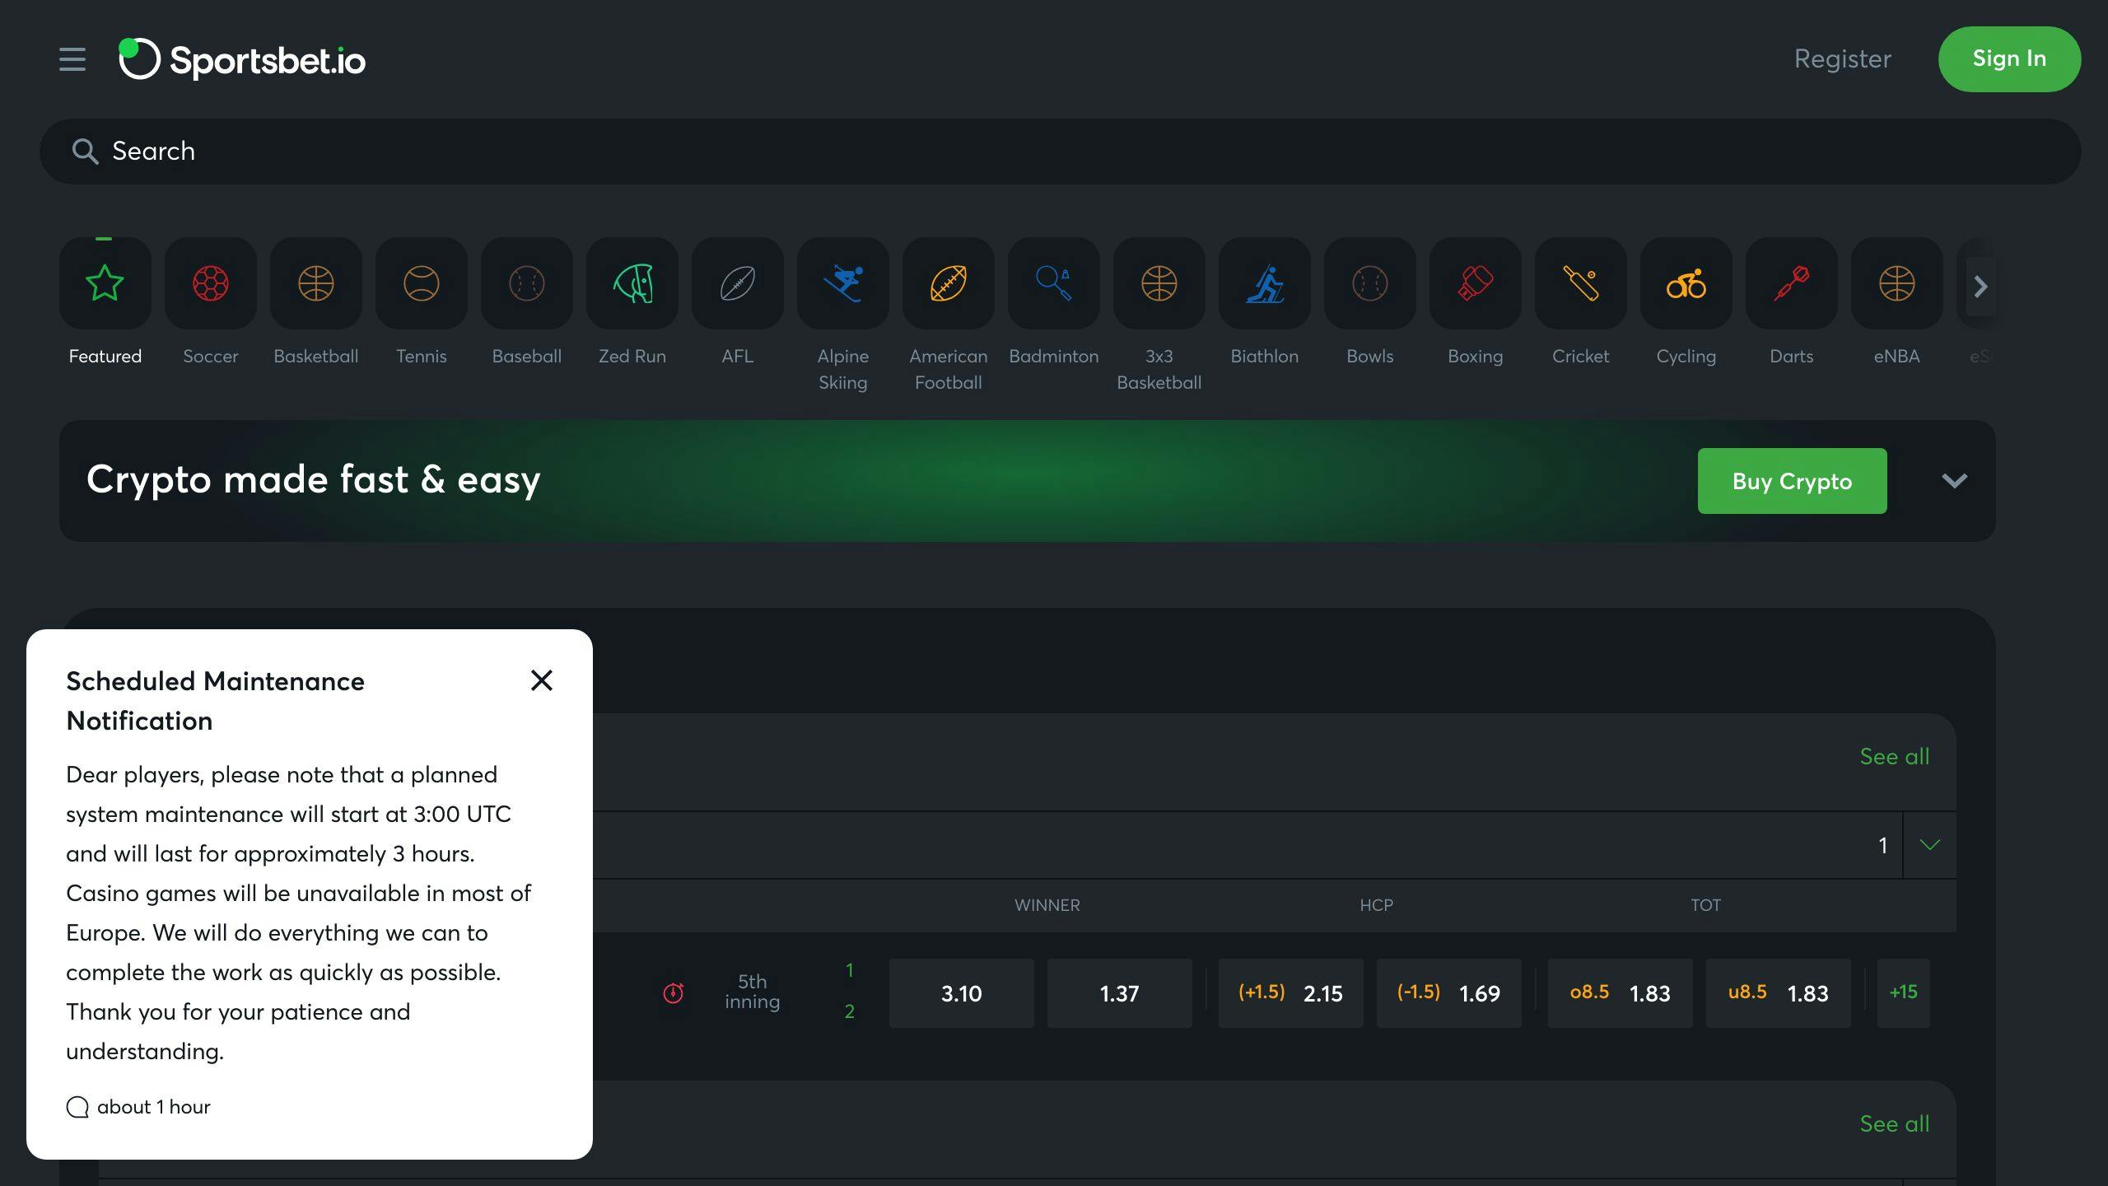The image size is (2108, 1186).
Task: Click the Soccer sport icon
Action: click(210, 284)
